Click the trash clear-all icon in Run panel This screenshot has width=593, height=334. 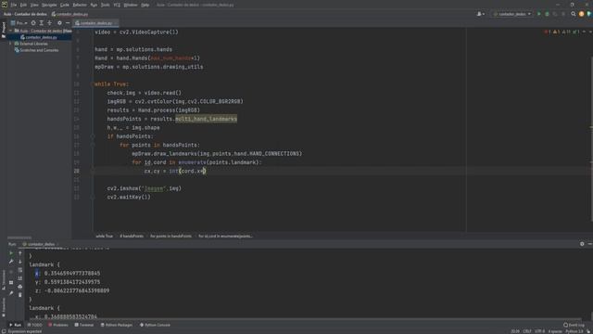pyautogui.click(x=20, y=295)
